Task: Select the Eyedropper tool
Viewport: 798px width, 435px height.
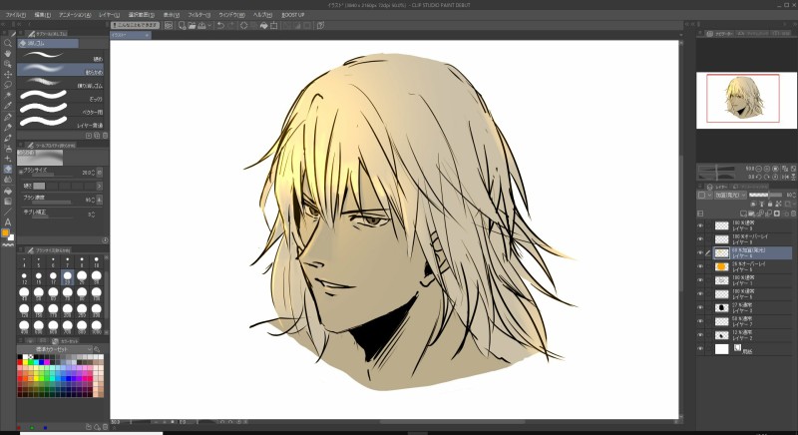Action: (8, 106)
